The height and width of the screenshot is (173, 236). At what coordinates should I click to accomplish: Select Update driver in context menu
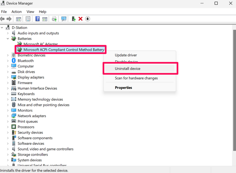click(x=126, y=55)
